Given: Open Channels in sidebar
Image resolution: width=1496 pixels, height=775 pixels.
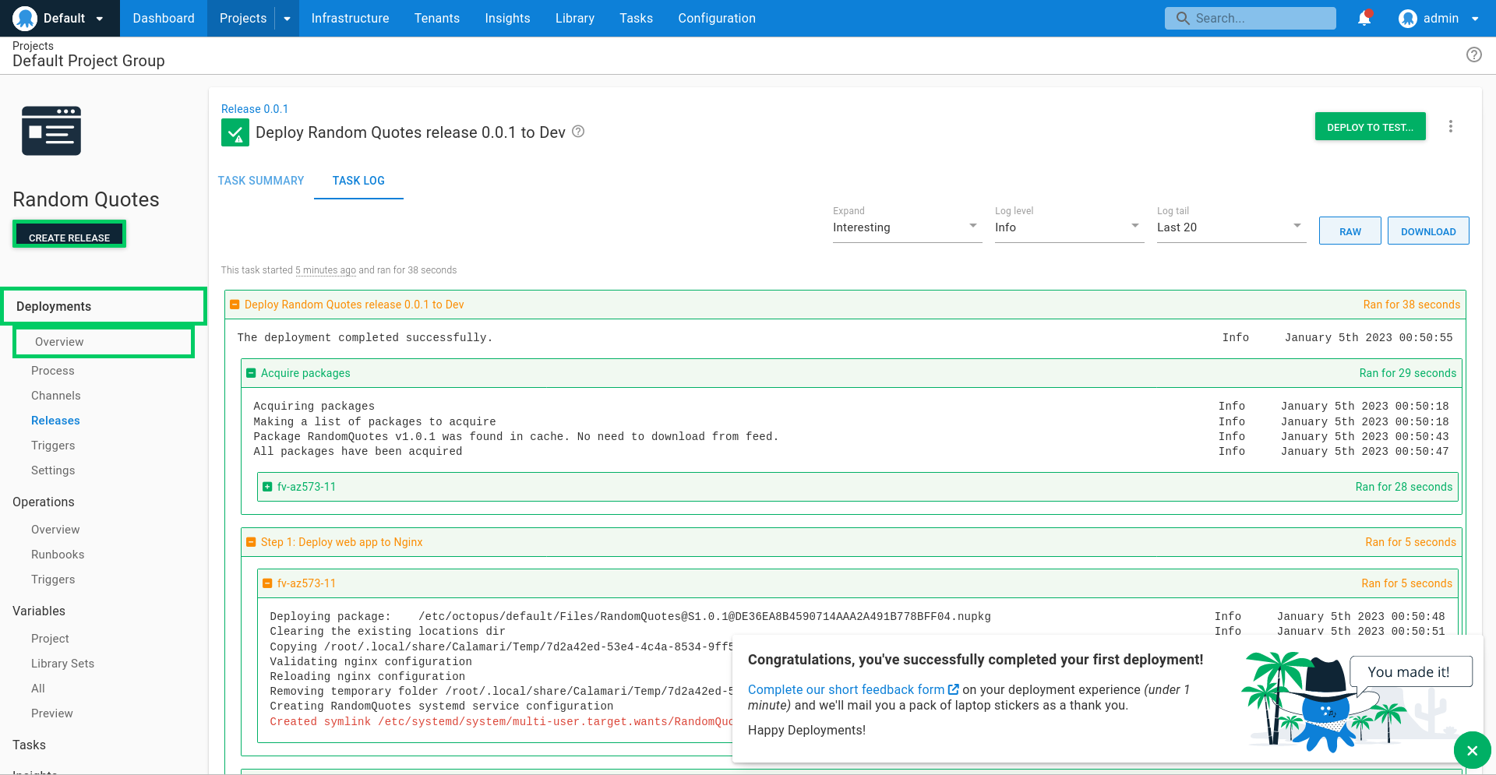Looking at the screenshot, I should coord(55,396).
